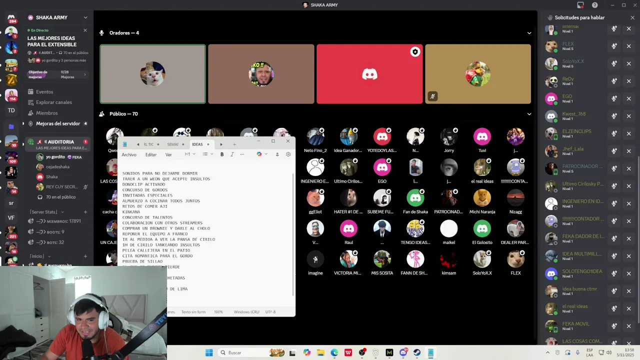Reject idea buena ctmr request
The width and height of the screenshot is (640, 360).
(629, 291)
